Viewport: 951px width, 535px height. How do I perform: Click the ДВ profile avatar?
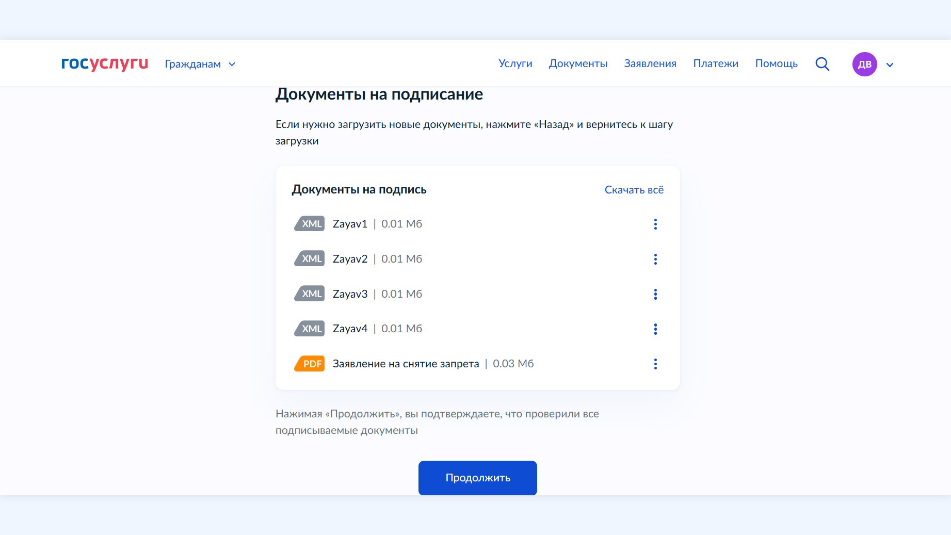click(x=864, y=64)
